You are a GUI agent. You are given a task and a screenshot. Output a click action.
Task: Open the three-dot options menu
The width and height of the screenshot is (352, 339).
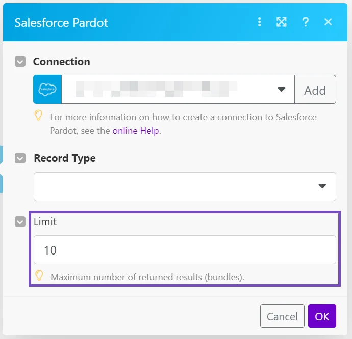[x=259, y=22]
